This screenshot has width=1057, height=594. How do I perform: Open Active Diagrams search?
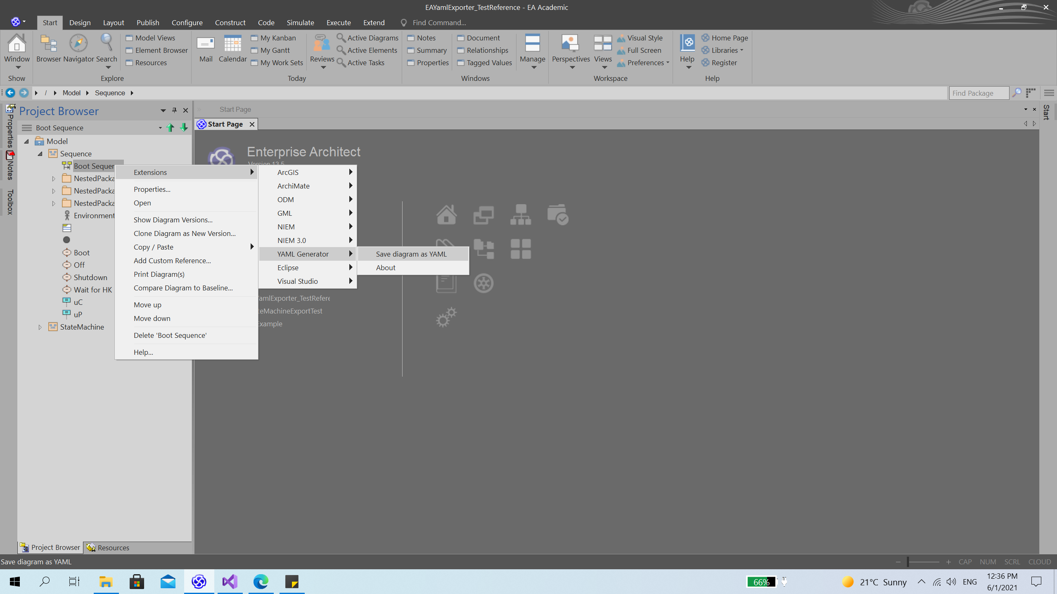(367, 38)
